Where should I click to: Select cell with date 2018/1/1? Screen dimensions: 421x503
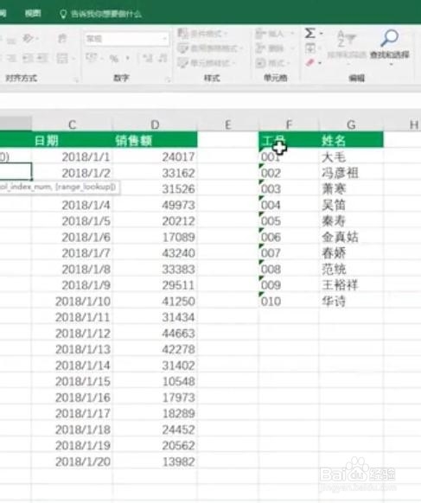[x=73, y=156]
